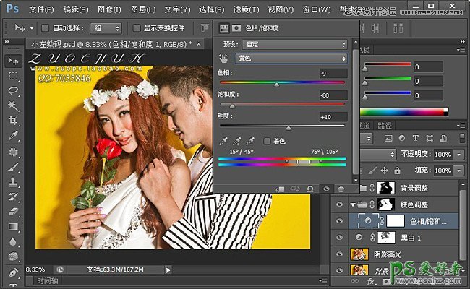This screenshot has height=289, width=470.
Task: Delete adjustment using trash icon in properties
Action: 339,188
